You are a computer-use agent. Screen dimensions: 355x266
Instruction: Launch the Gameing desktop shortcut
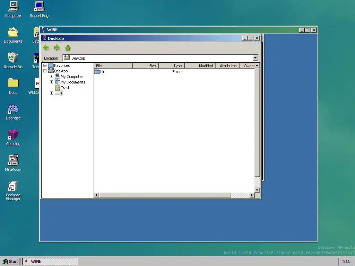[x=13, y=138]
